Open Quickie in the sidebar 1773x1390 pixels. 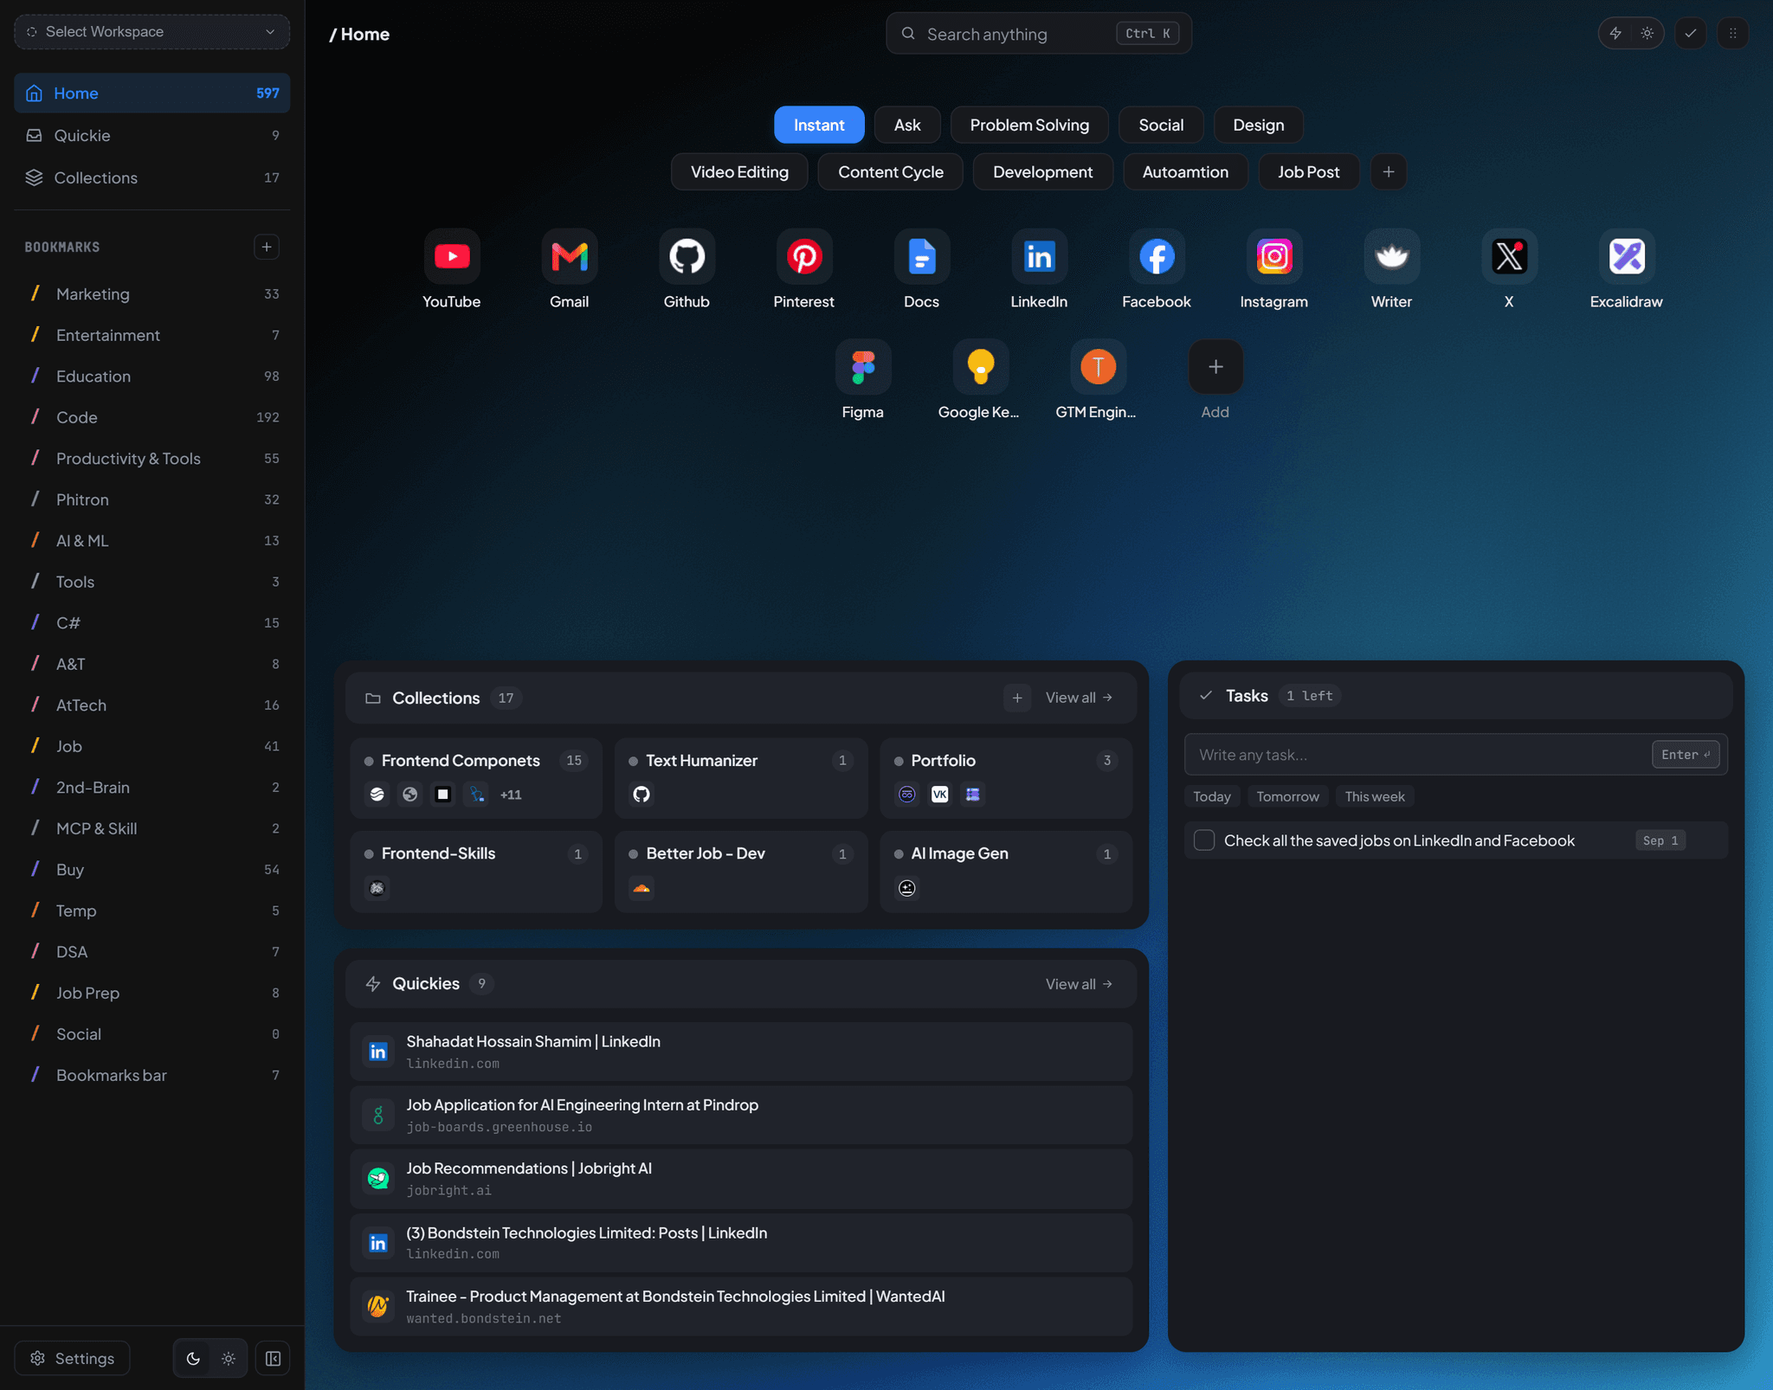(152, 135)
